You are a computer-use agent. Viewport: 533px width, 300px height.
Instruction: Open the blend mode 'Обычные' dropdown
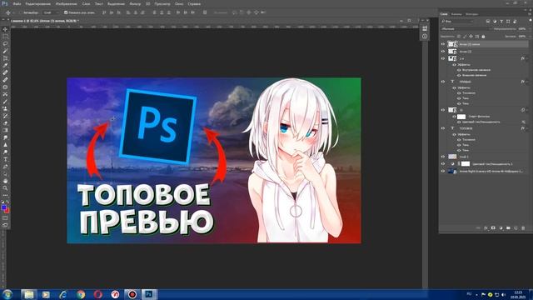(x=465, y=29)
